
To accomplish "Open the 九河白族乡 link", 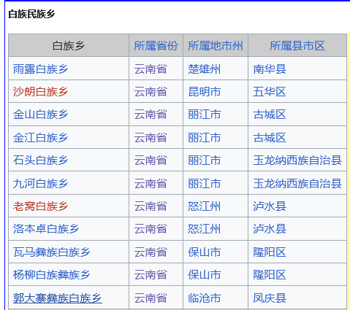I will [x=40, y=184].
